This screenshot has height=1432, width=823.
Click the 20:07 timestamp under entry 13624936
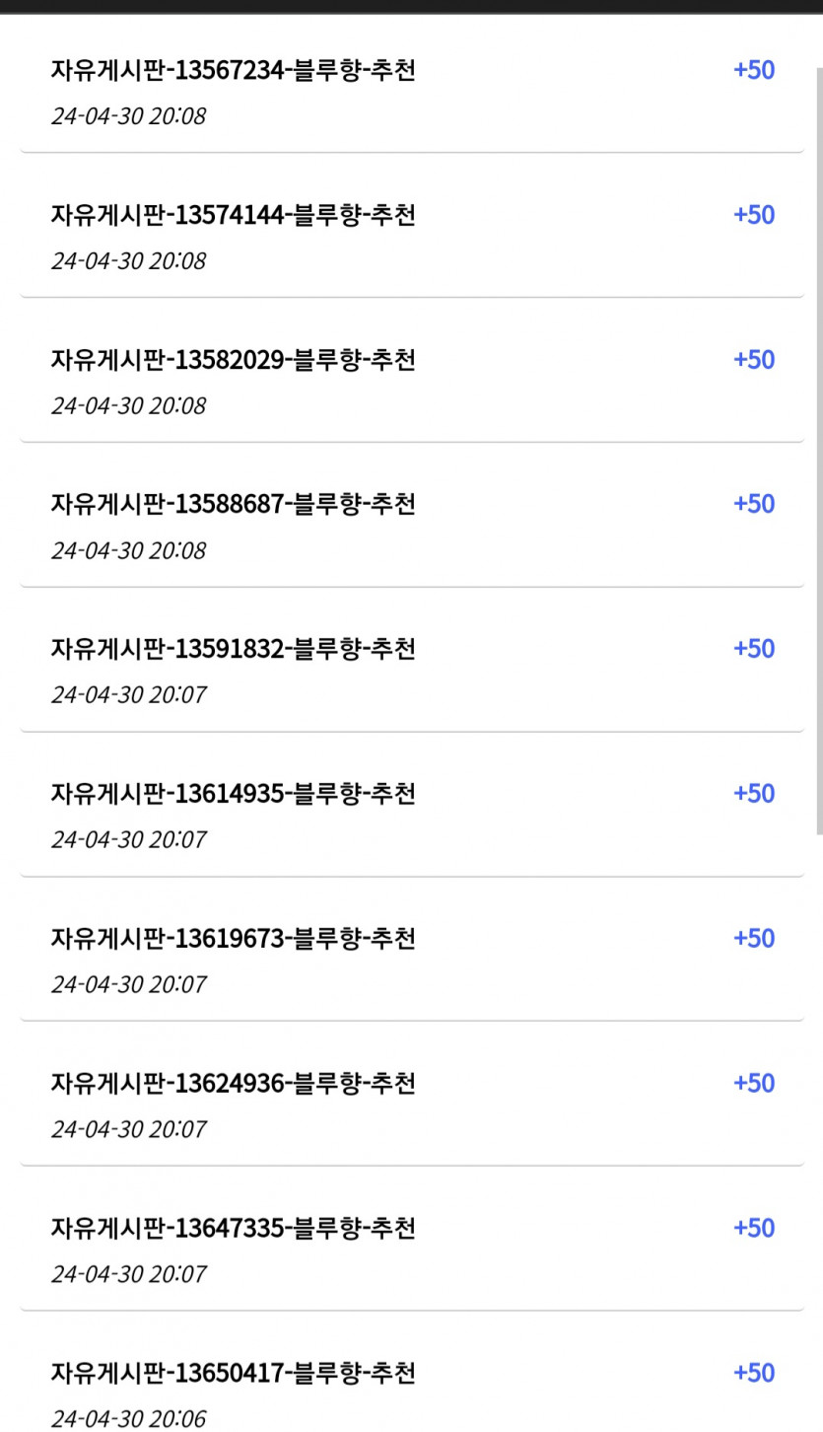(129, 1129)
